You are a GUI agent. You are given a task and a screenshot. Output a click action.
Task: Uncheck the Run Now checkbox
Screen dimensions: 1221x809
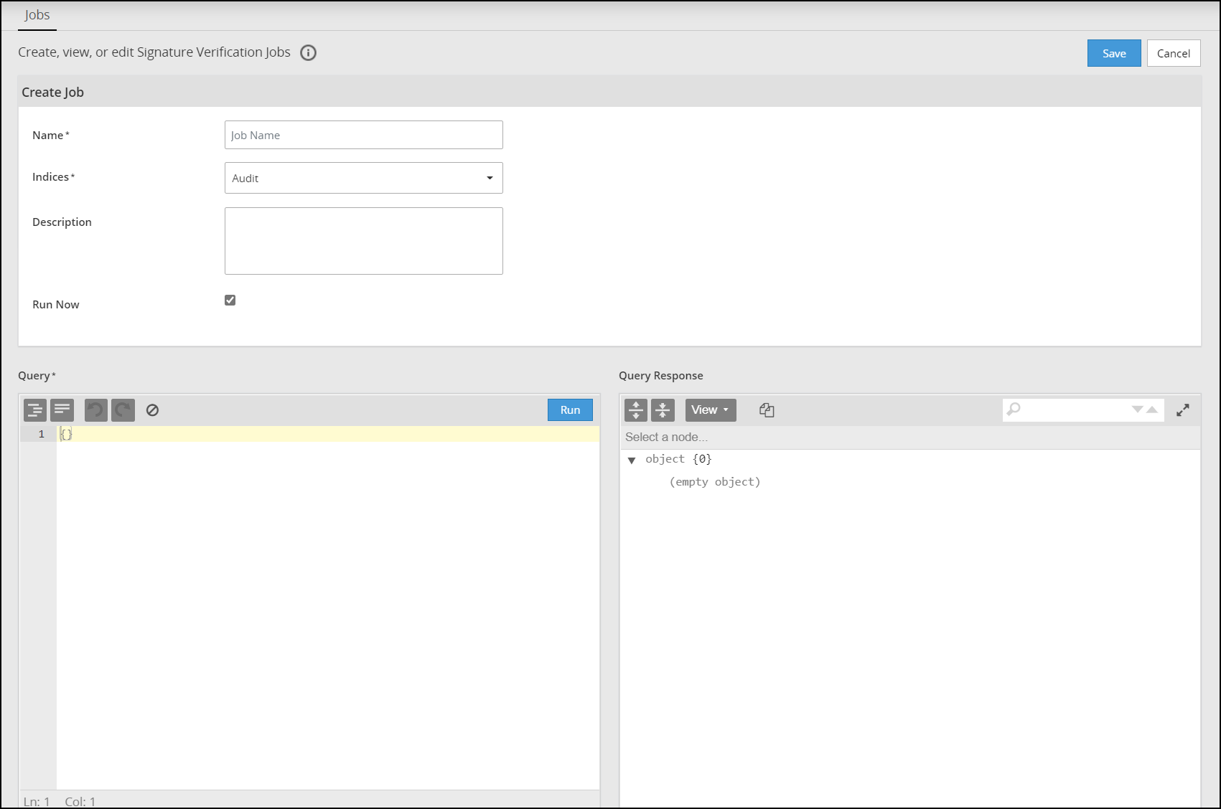tap(230, 301)
